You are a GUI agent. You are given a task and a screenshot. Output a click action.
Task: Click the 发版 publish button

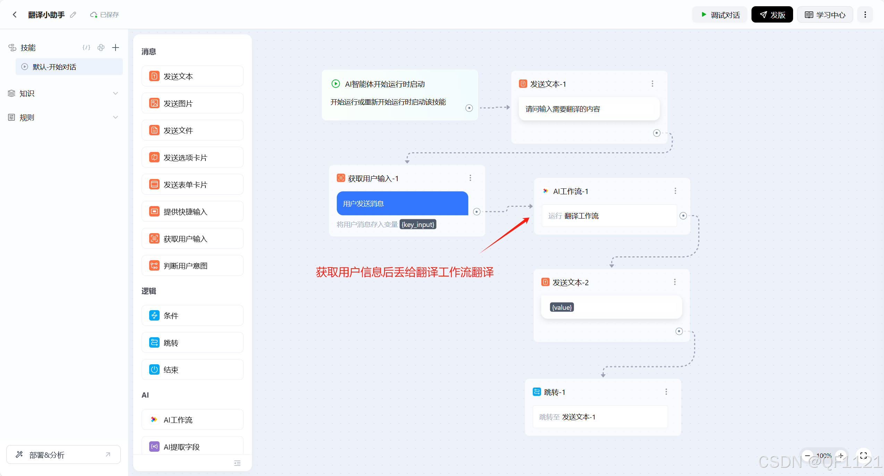772,15
